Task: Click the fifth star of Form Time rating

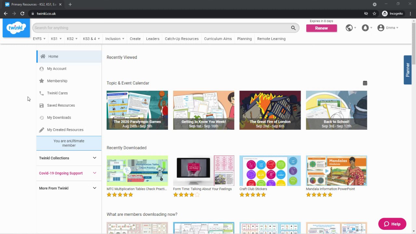Action: 197,195
